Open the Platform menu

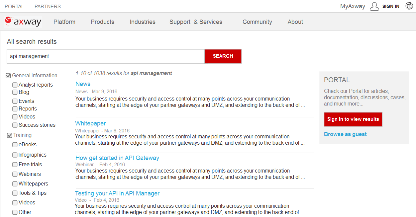[x=64, y=22]
